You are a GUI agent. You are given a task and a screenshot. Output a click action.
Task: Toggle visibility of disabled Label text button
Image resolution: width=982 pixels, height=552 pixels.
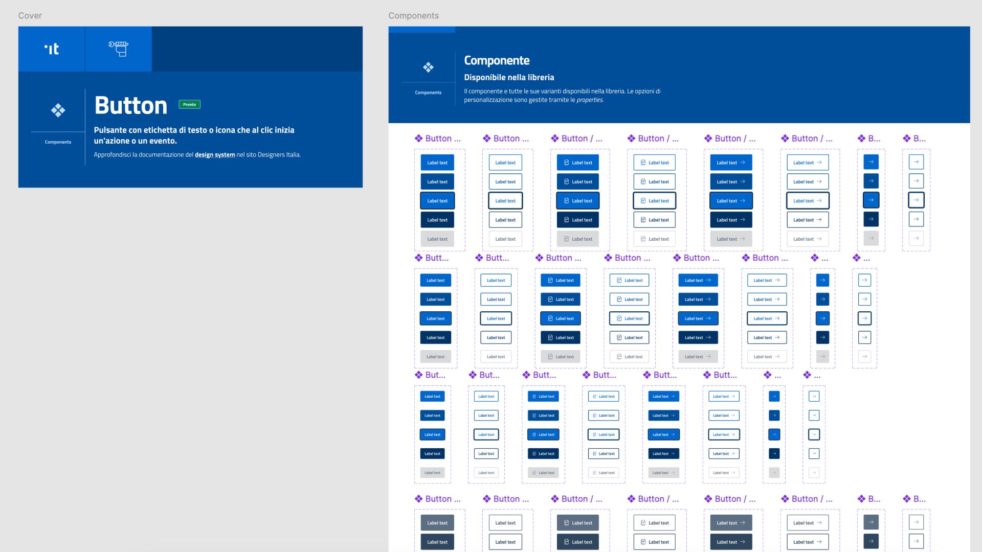pyautogui.click(x=438, y=239)
